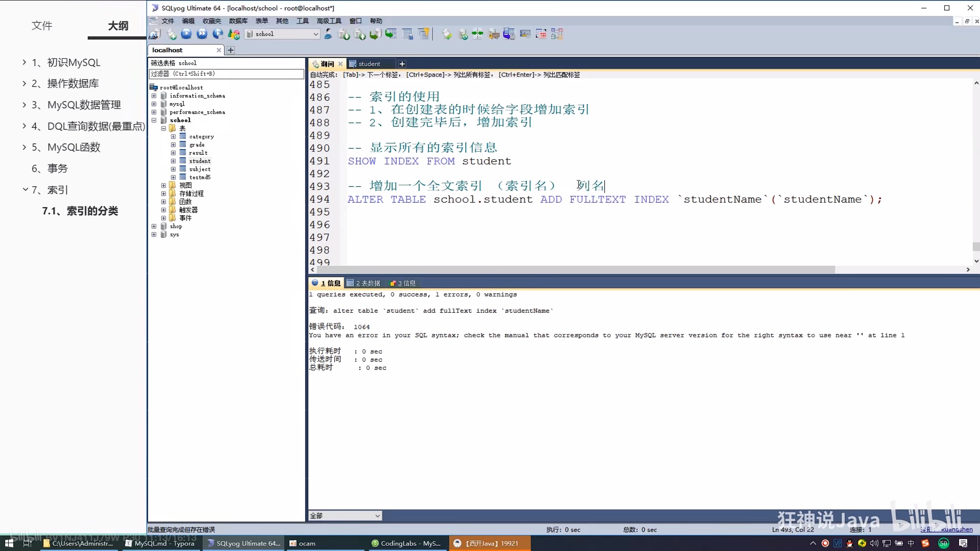Click the Create new connection toolbar icon
This screenshot has height=551, width=980.
155,34
